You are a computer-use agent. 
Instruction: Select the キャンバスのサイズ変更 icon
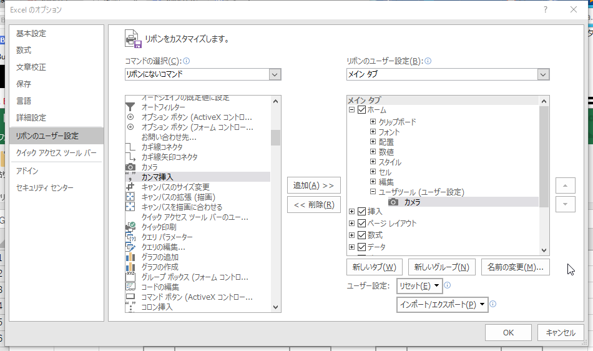coord(130,187)
